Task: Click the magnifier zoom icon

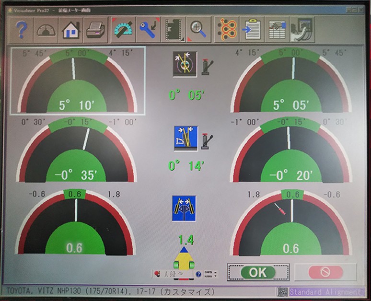Action: (197, 30)
